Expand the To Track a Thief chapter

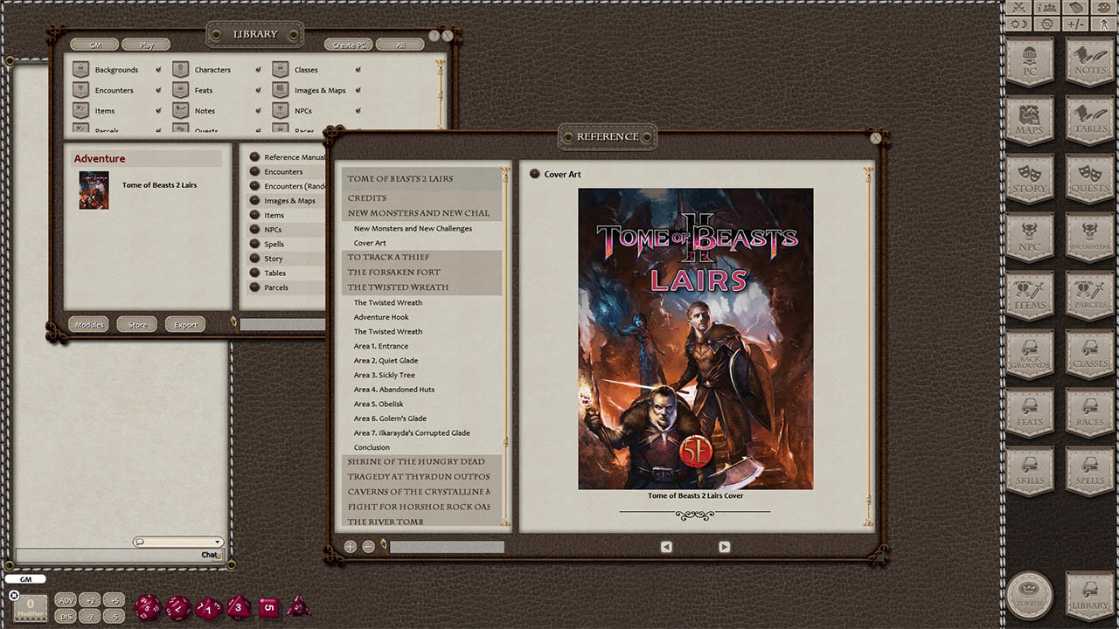[x=388, y=257]
